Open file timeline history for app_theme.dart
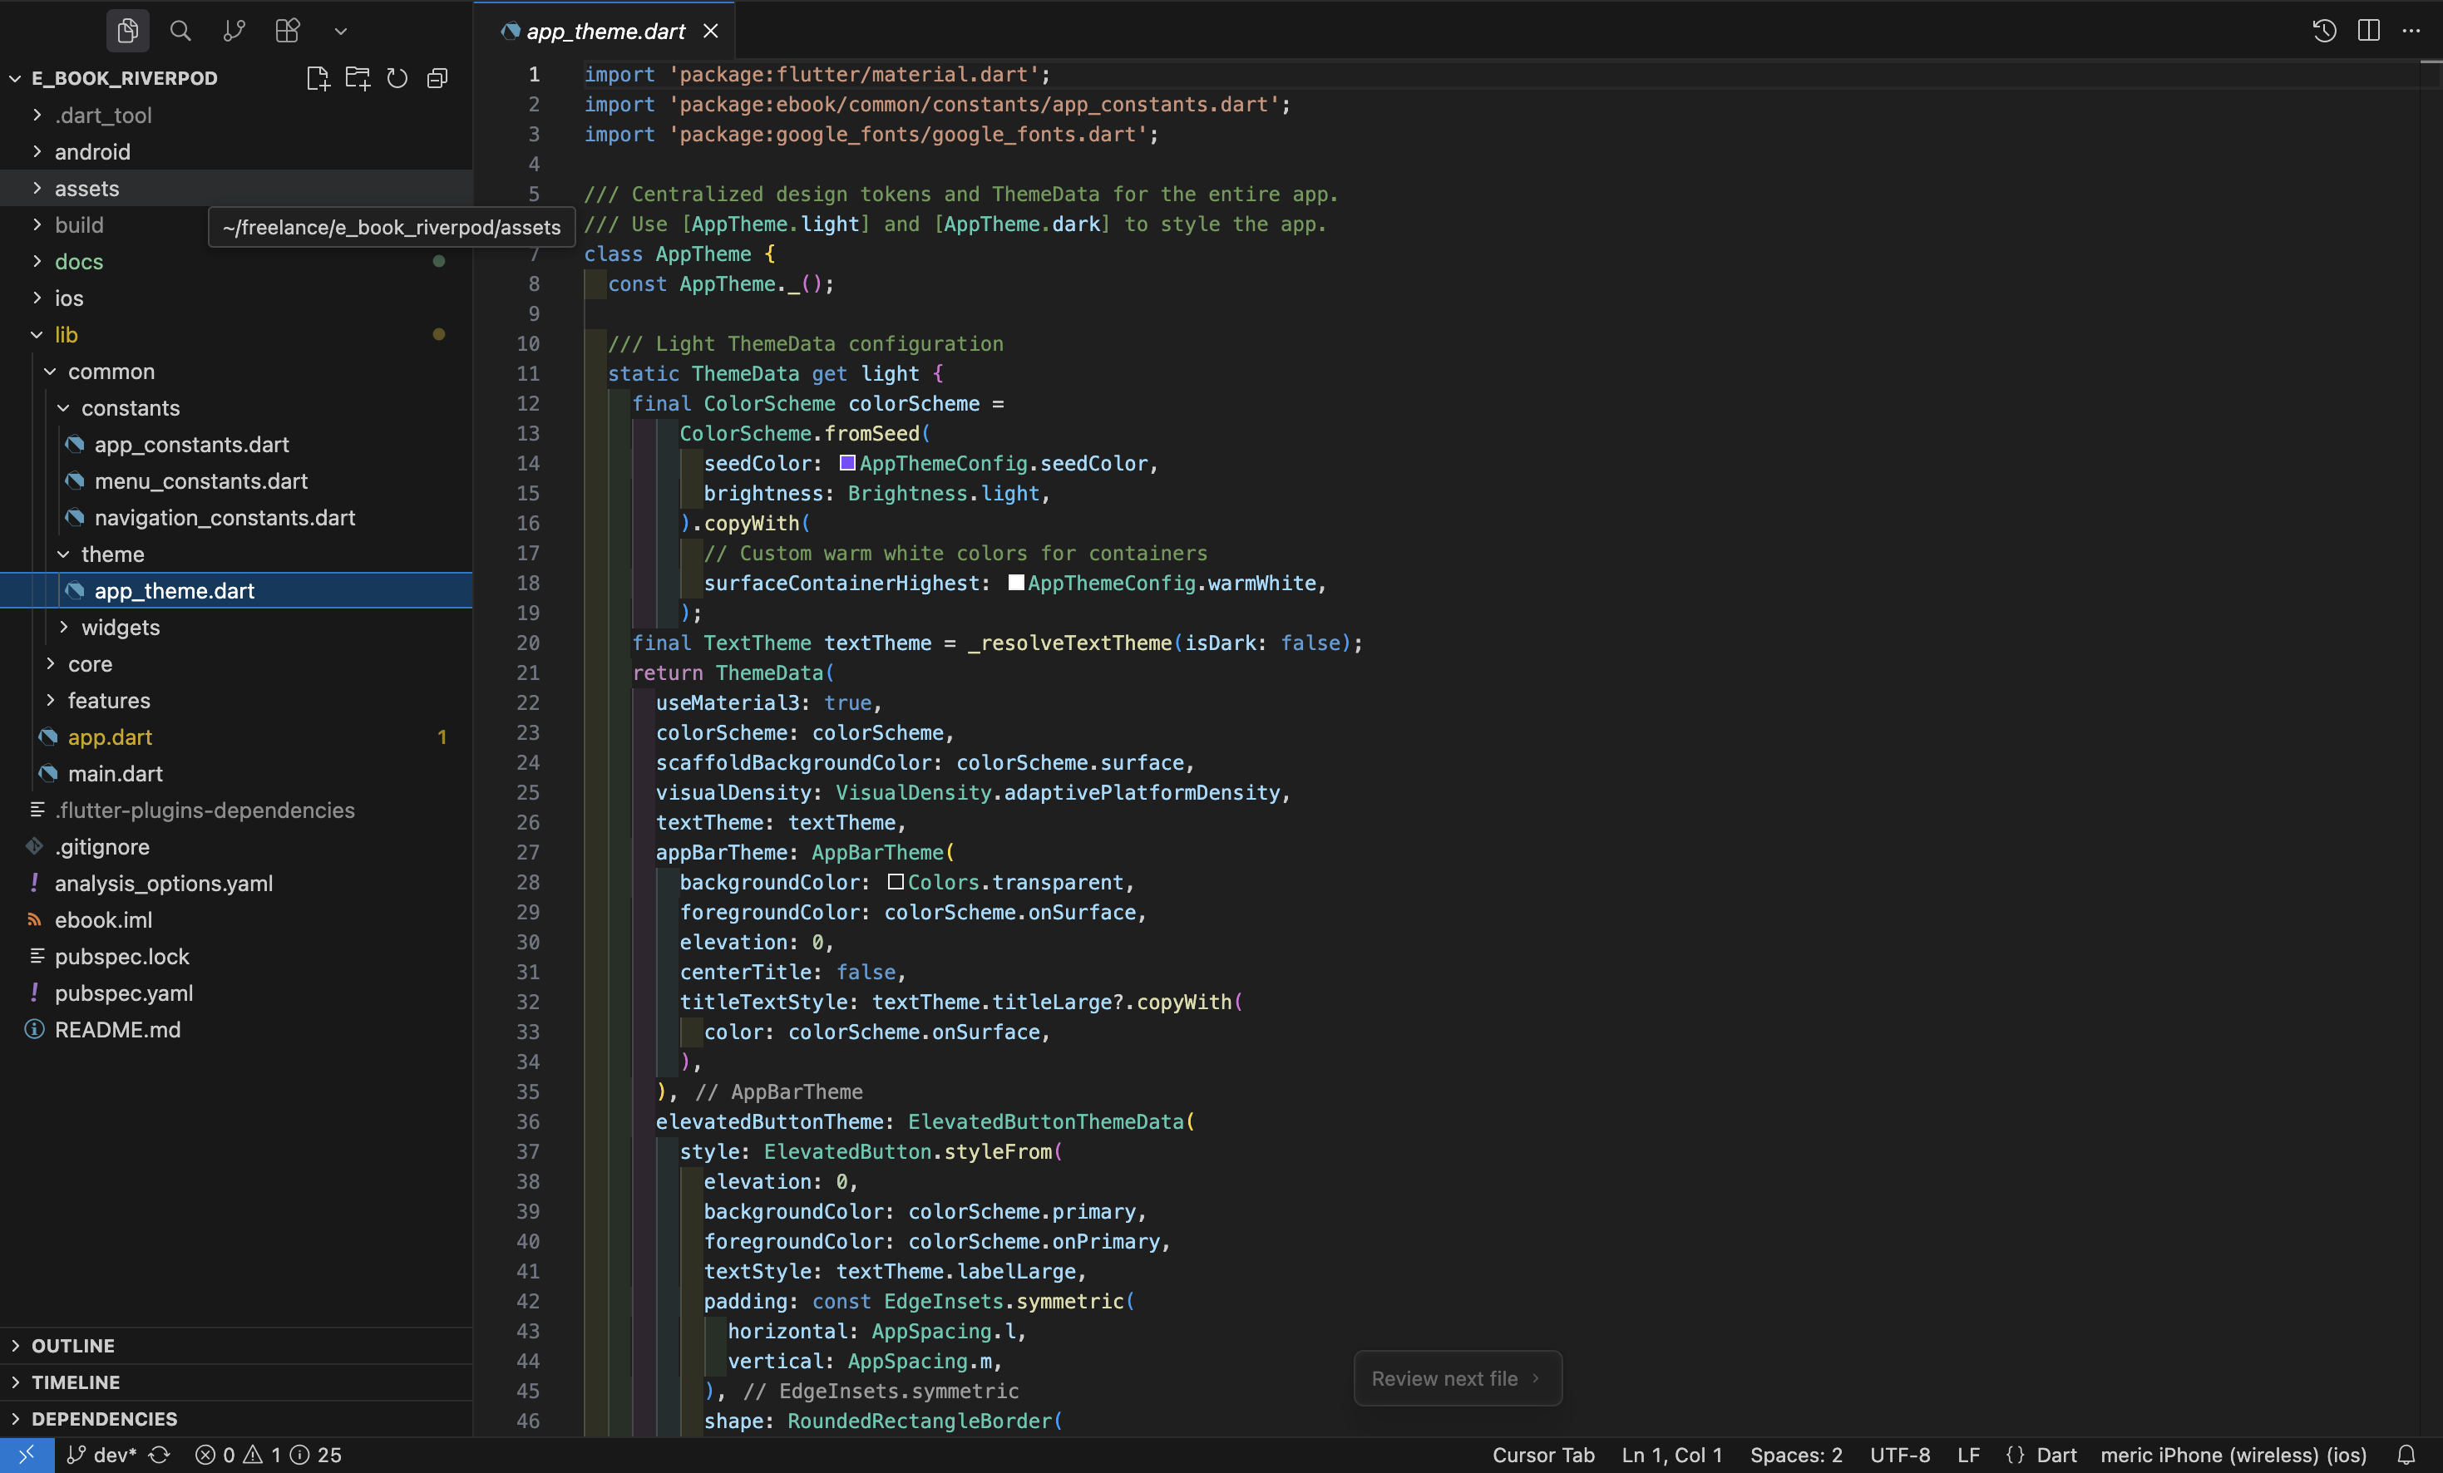The height and width of the screenshot is (1473, 2443). pyautogui.click(x=2323, y=31)
